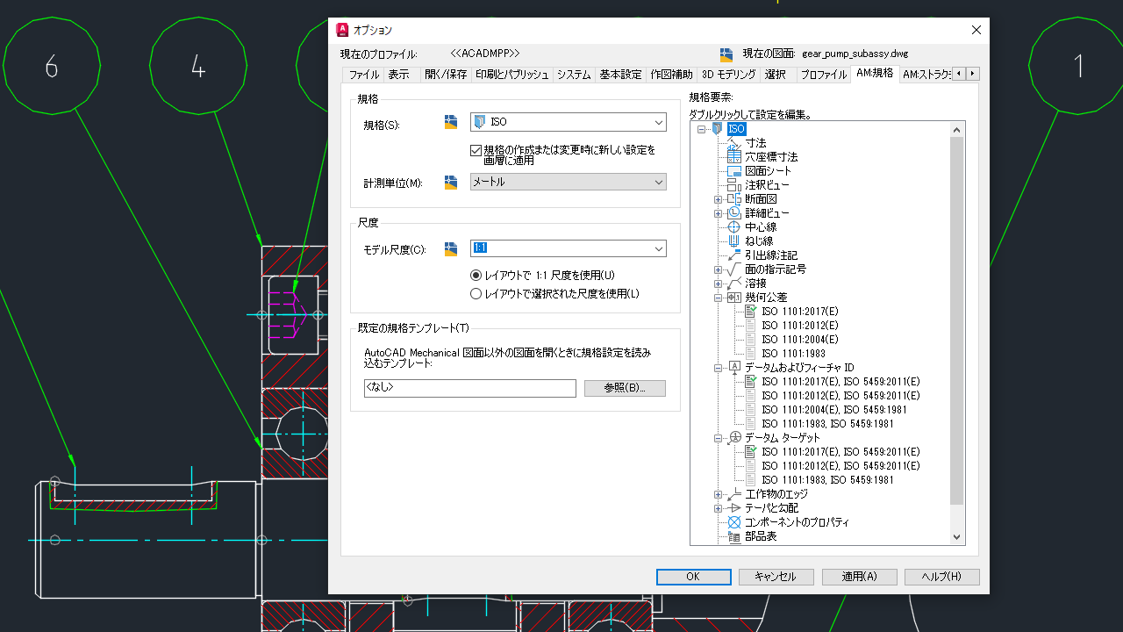The image size is (1123, 632).
Task: Click the ISO root standard icon in tree
Action: [x=717, y=129]
